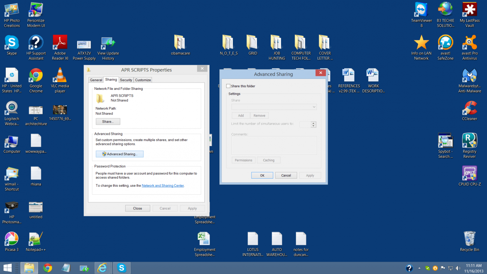The image size is (487, 274).
Task: Click Close in APR SCRIPTS Properties
Action: [x=138, y=208]
